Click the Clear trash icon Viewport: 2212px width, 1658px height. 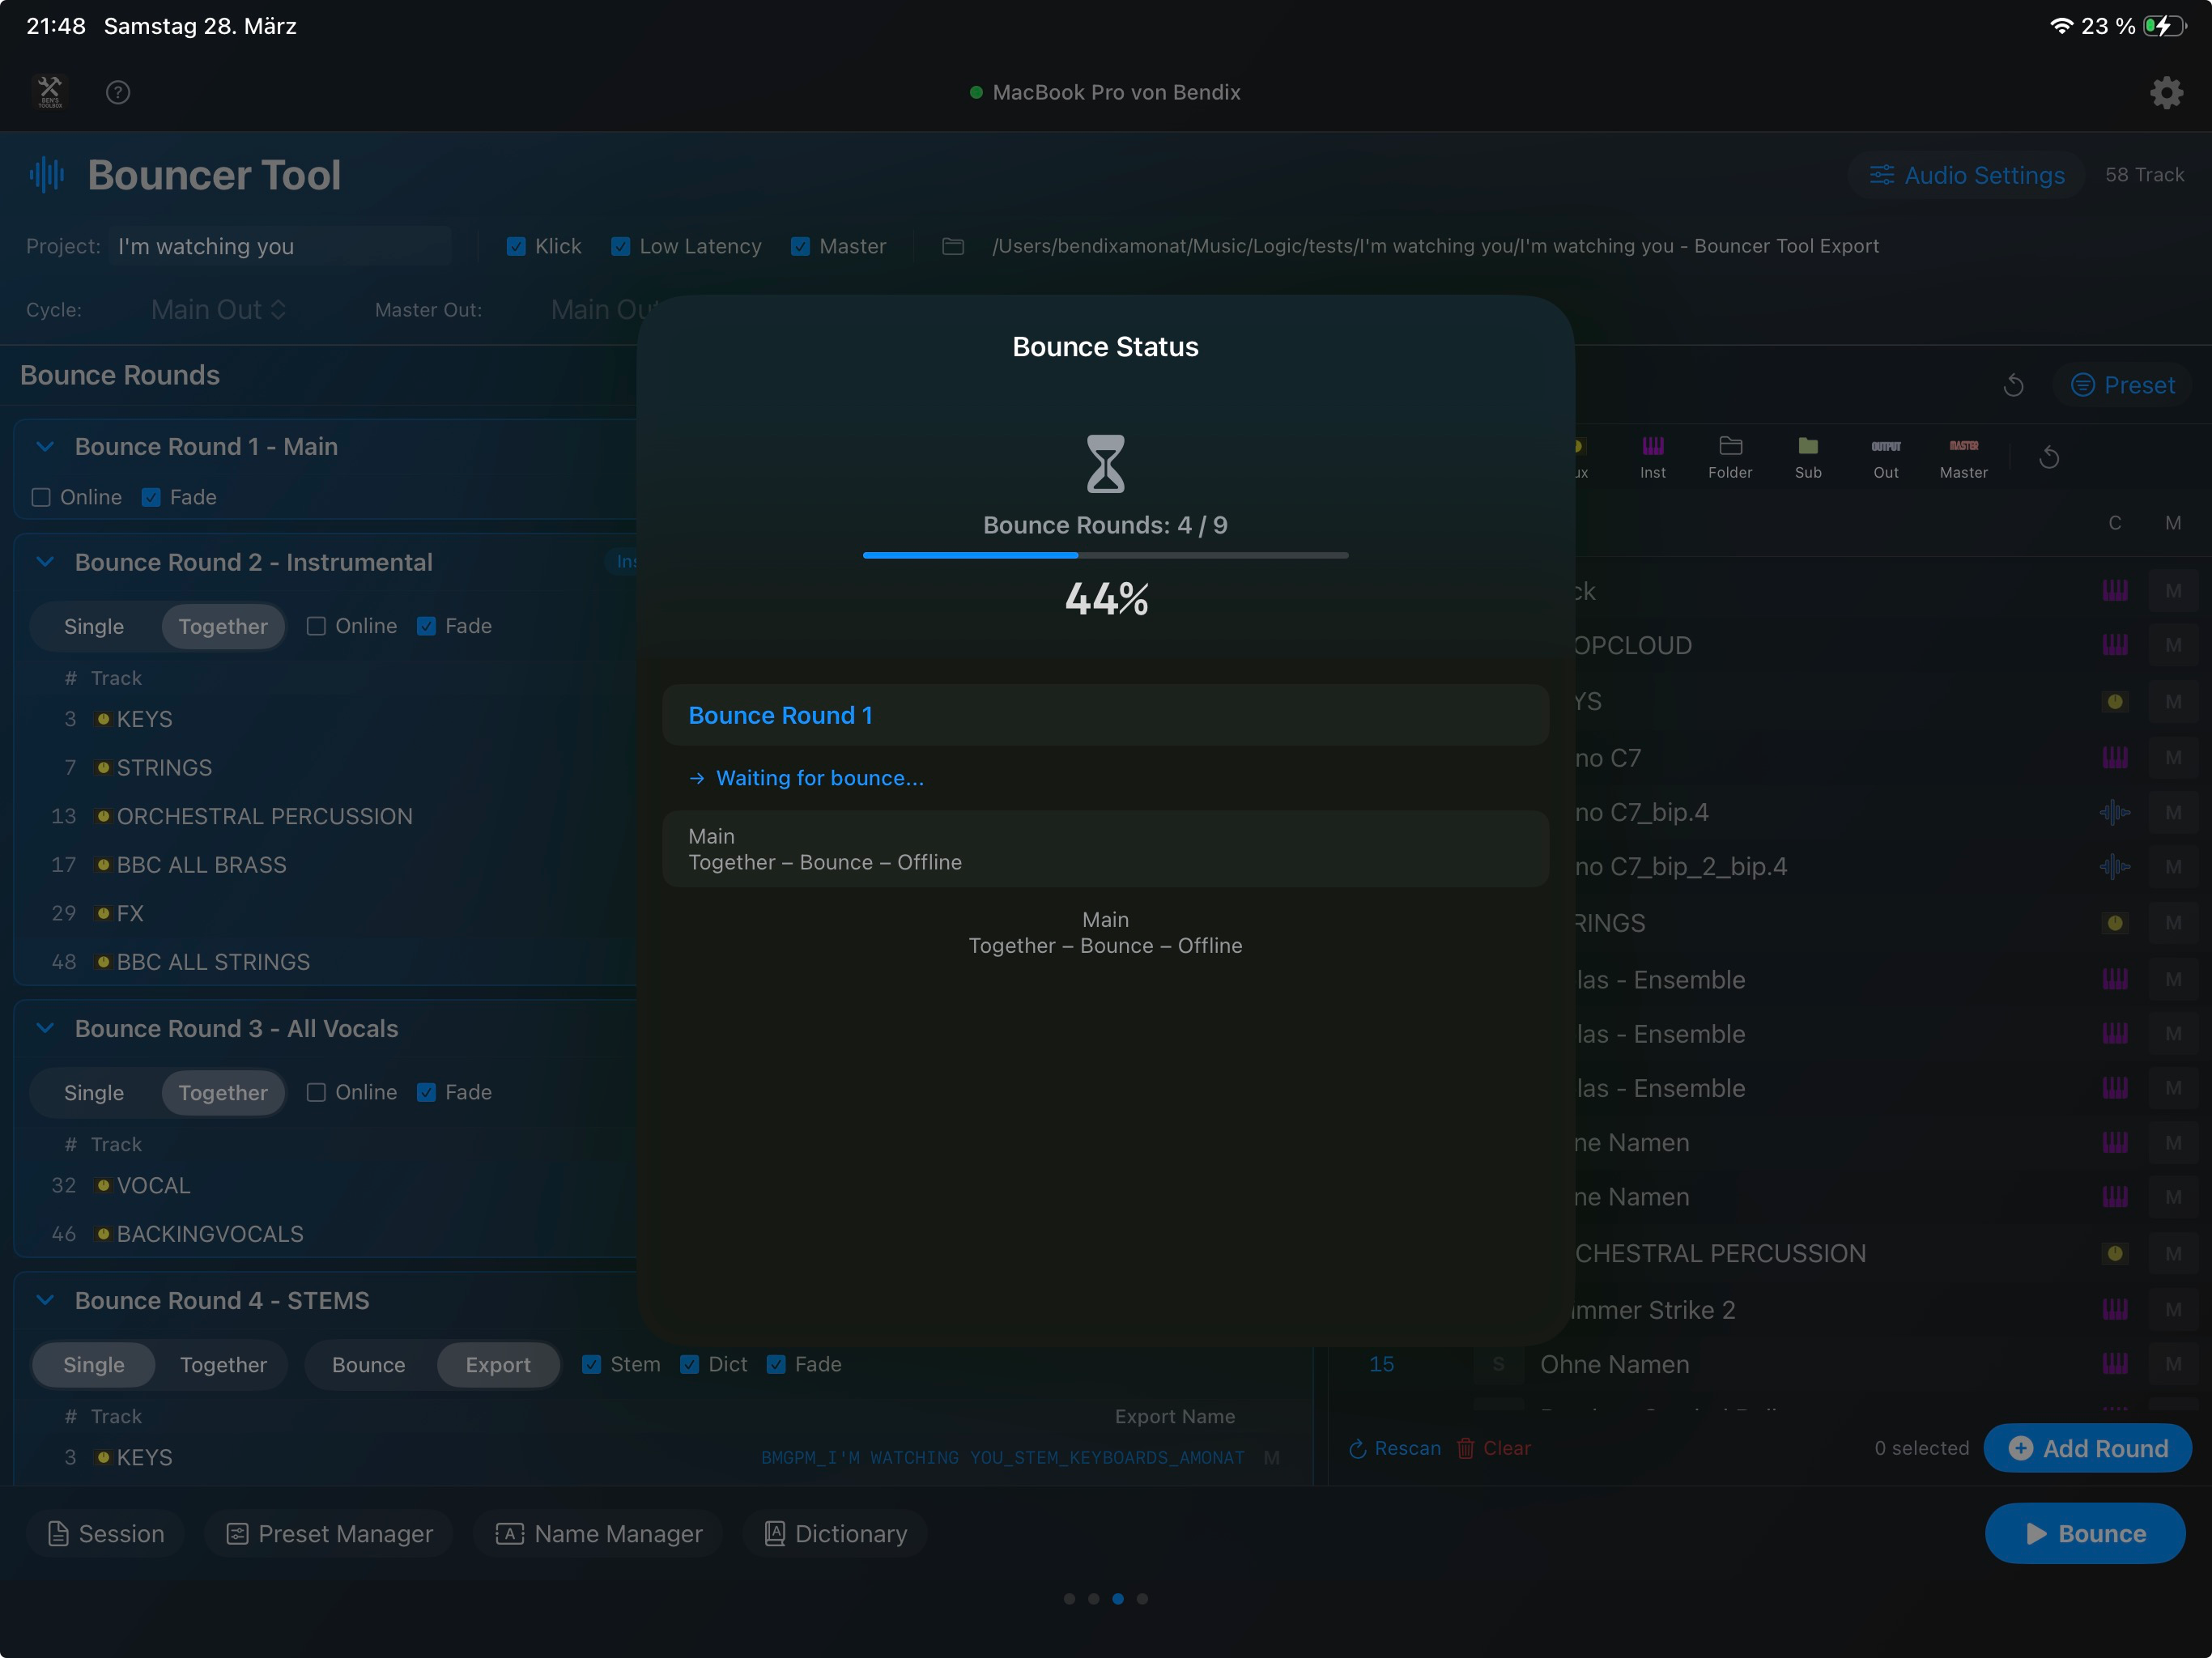1465,1448
